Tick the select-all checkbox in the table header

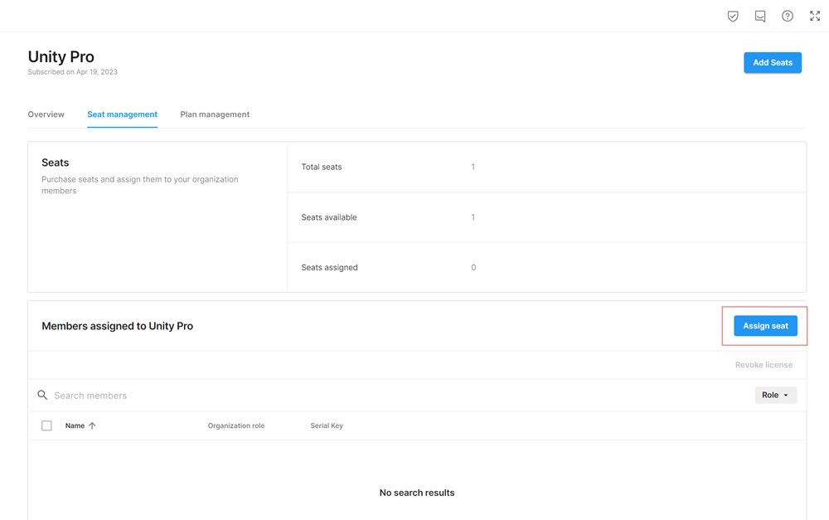coord(46,425)
